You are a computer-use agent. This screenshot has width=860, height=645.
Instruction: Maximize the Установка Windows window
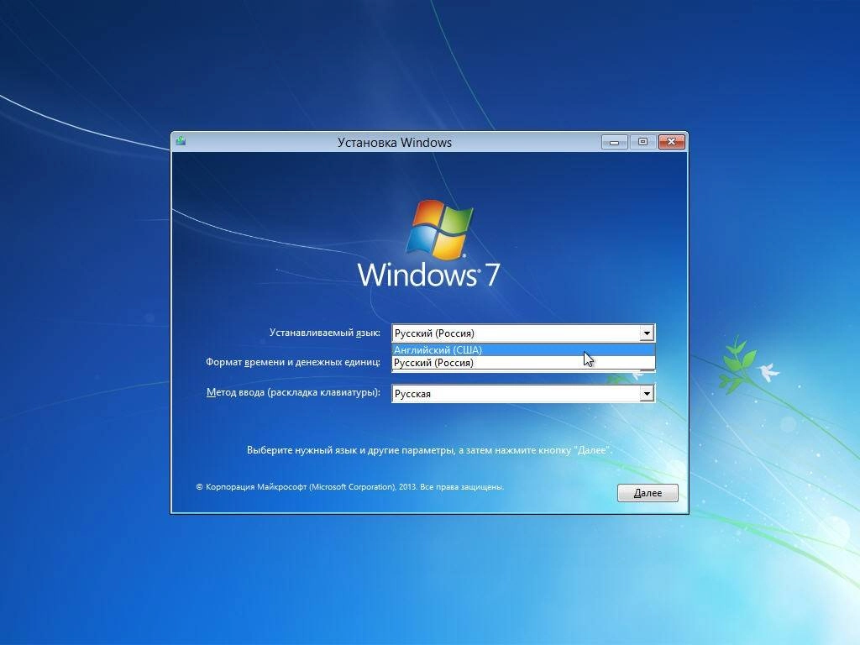pos(642,142)
